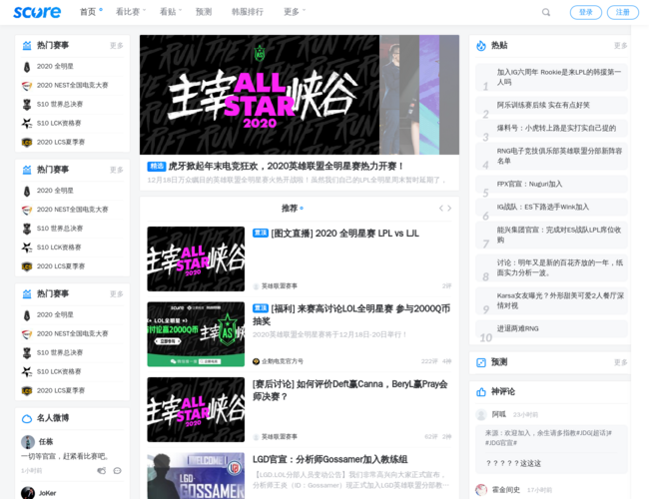649x499 pixels.
Task: Open headline 虎牙掀起年末电竞狂欢 article
Action: 286,167
